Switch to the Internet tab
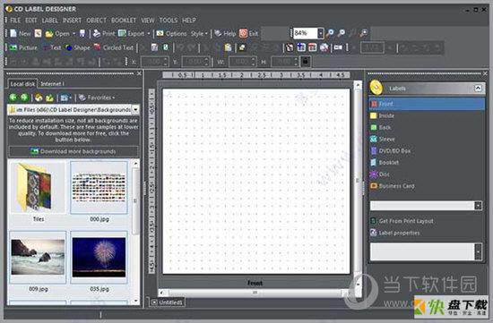493x323 pixels. [52, 84]
